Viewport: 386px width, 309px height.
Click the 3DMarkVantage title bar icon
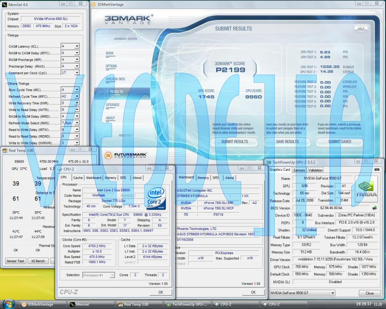[x=93, y=4]
